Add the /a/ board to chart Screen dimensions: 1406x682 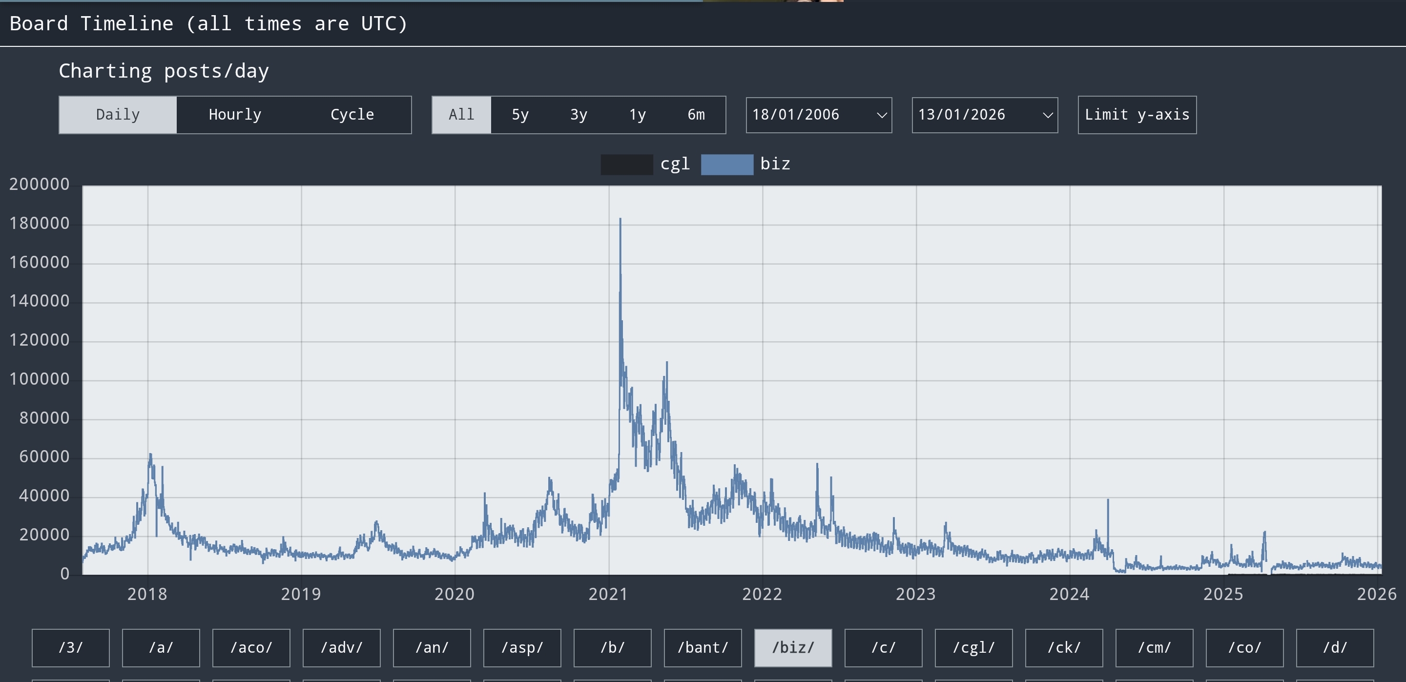click(161, 648)
